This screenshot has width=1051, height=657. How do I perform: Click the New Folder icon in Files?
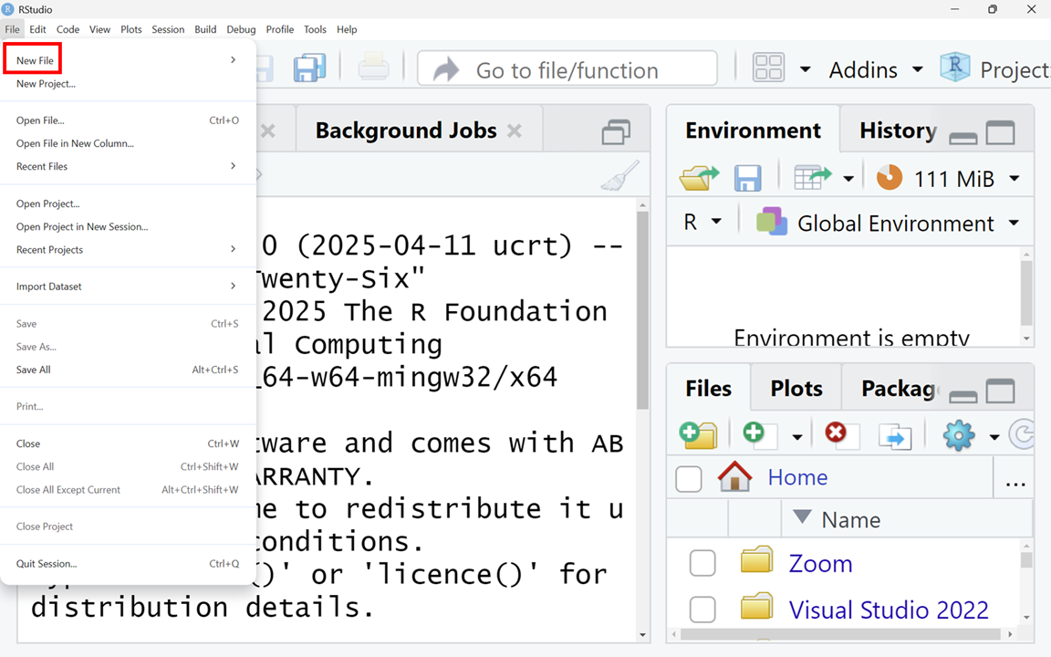[x=698, y=435]
